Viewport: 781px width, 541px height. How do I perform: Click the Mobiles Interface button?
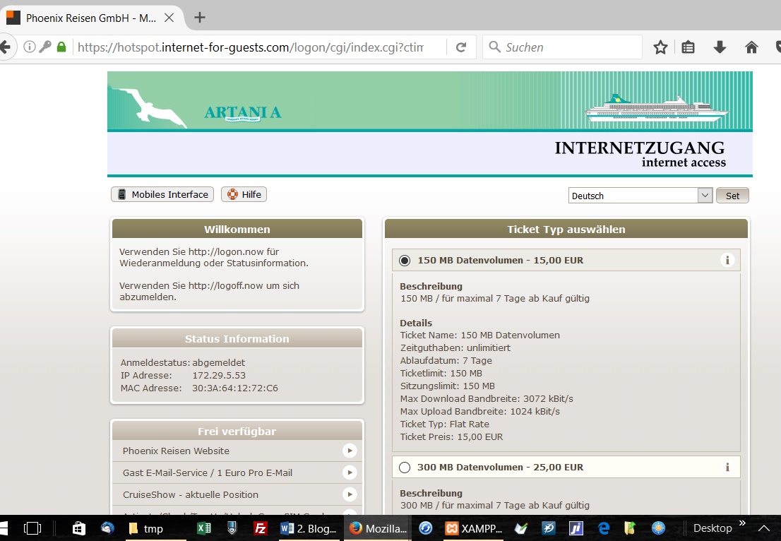[162, 194]
